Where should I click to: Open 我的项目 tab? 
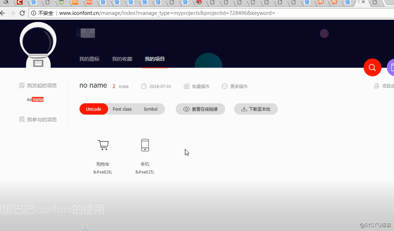tap(155, 59)
